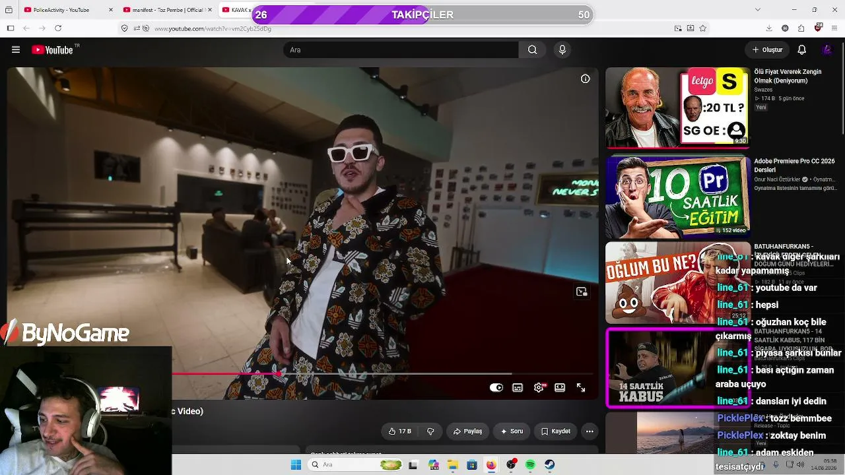This screenshot has width=845, height=475.
Task: Open Windows Start menu
Action: tap(296, 465)
